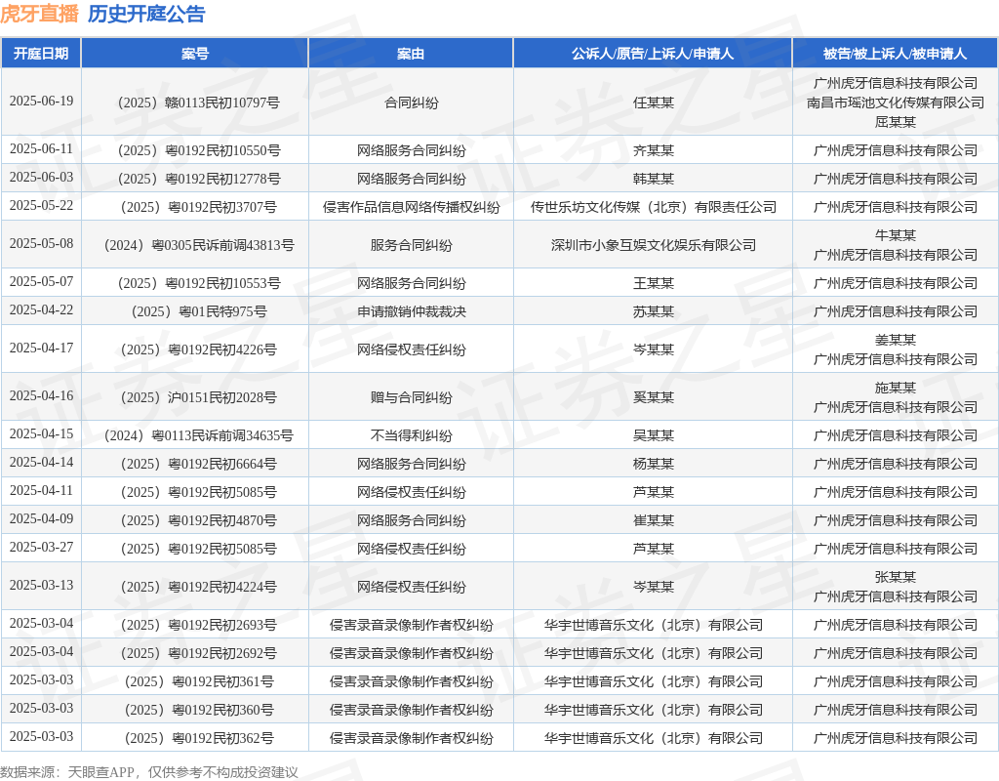
Task: Click the 申请撤销仲裁裁决 cell
Action: tap(411, 311)
